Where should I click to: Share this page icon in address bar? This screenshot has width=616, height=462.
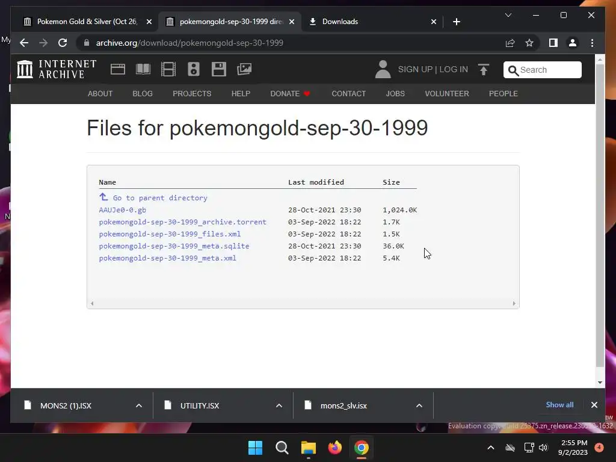coord(510,43)
